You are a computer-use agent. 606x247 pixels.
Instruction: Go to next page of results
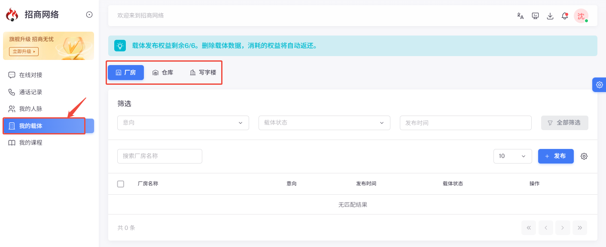(563, 228)
